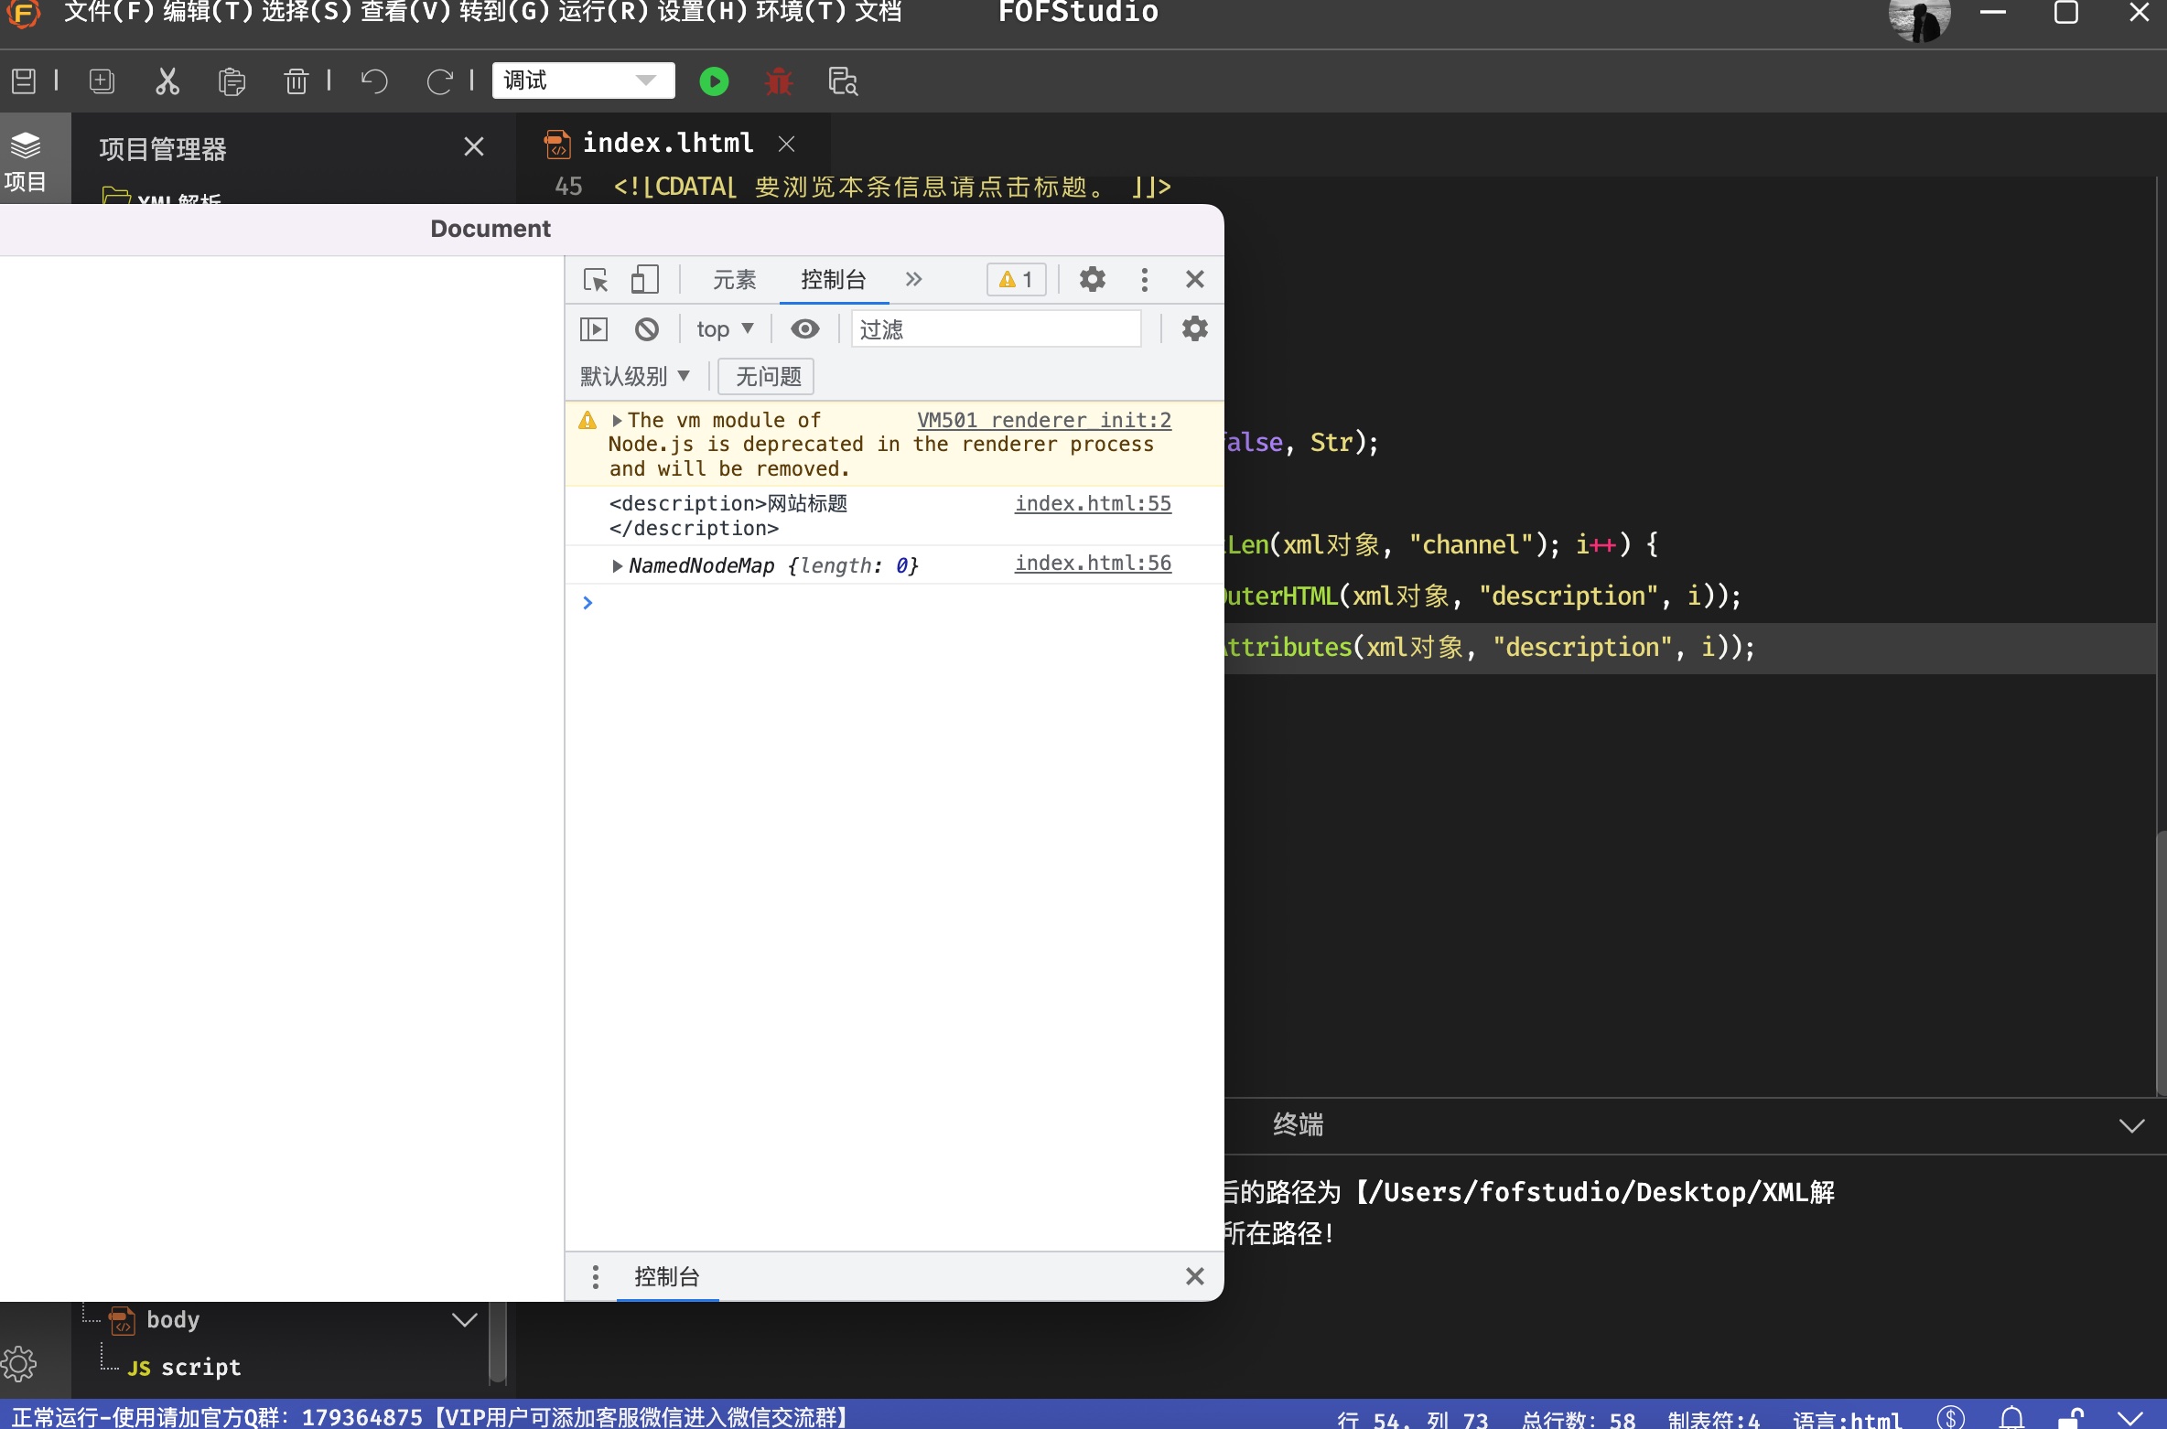2167x1429 pixels.
Task: Toggle the live expression eye icon
Action: click(805, 328)
